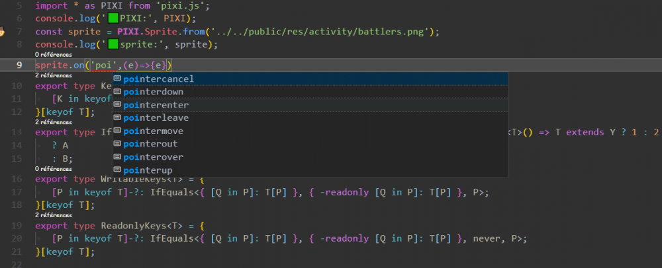Select pointermove autocomplete suggestion
This screenshot has height=268, width=662.
click(x=310, y=131)
